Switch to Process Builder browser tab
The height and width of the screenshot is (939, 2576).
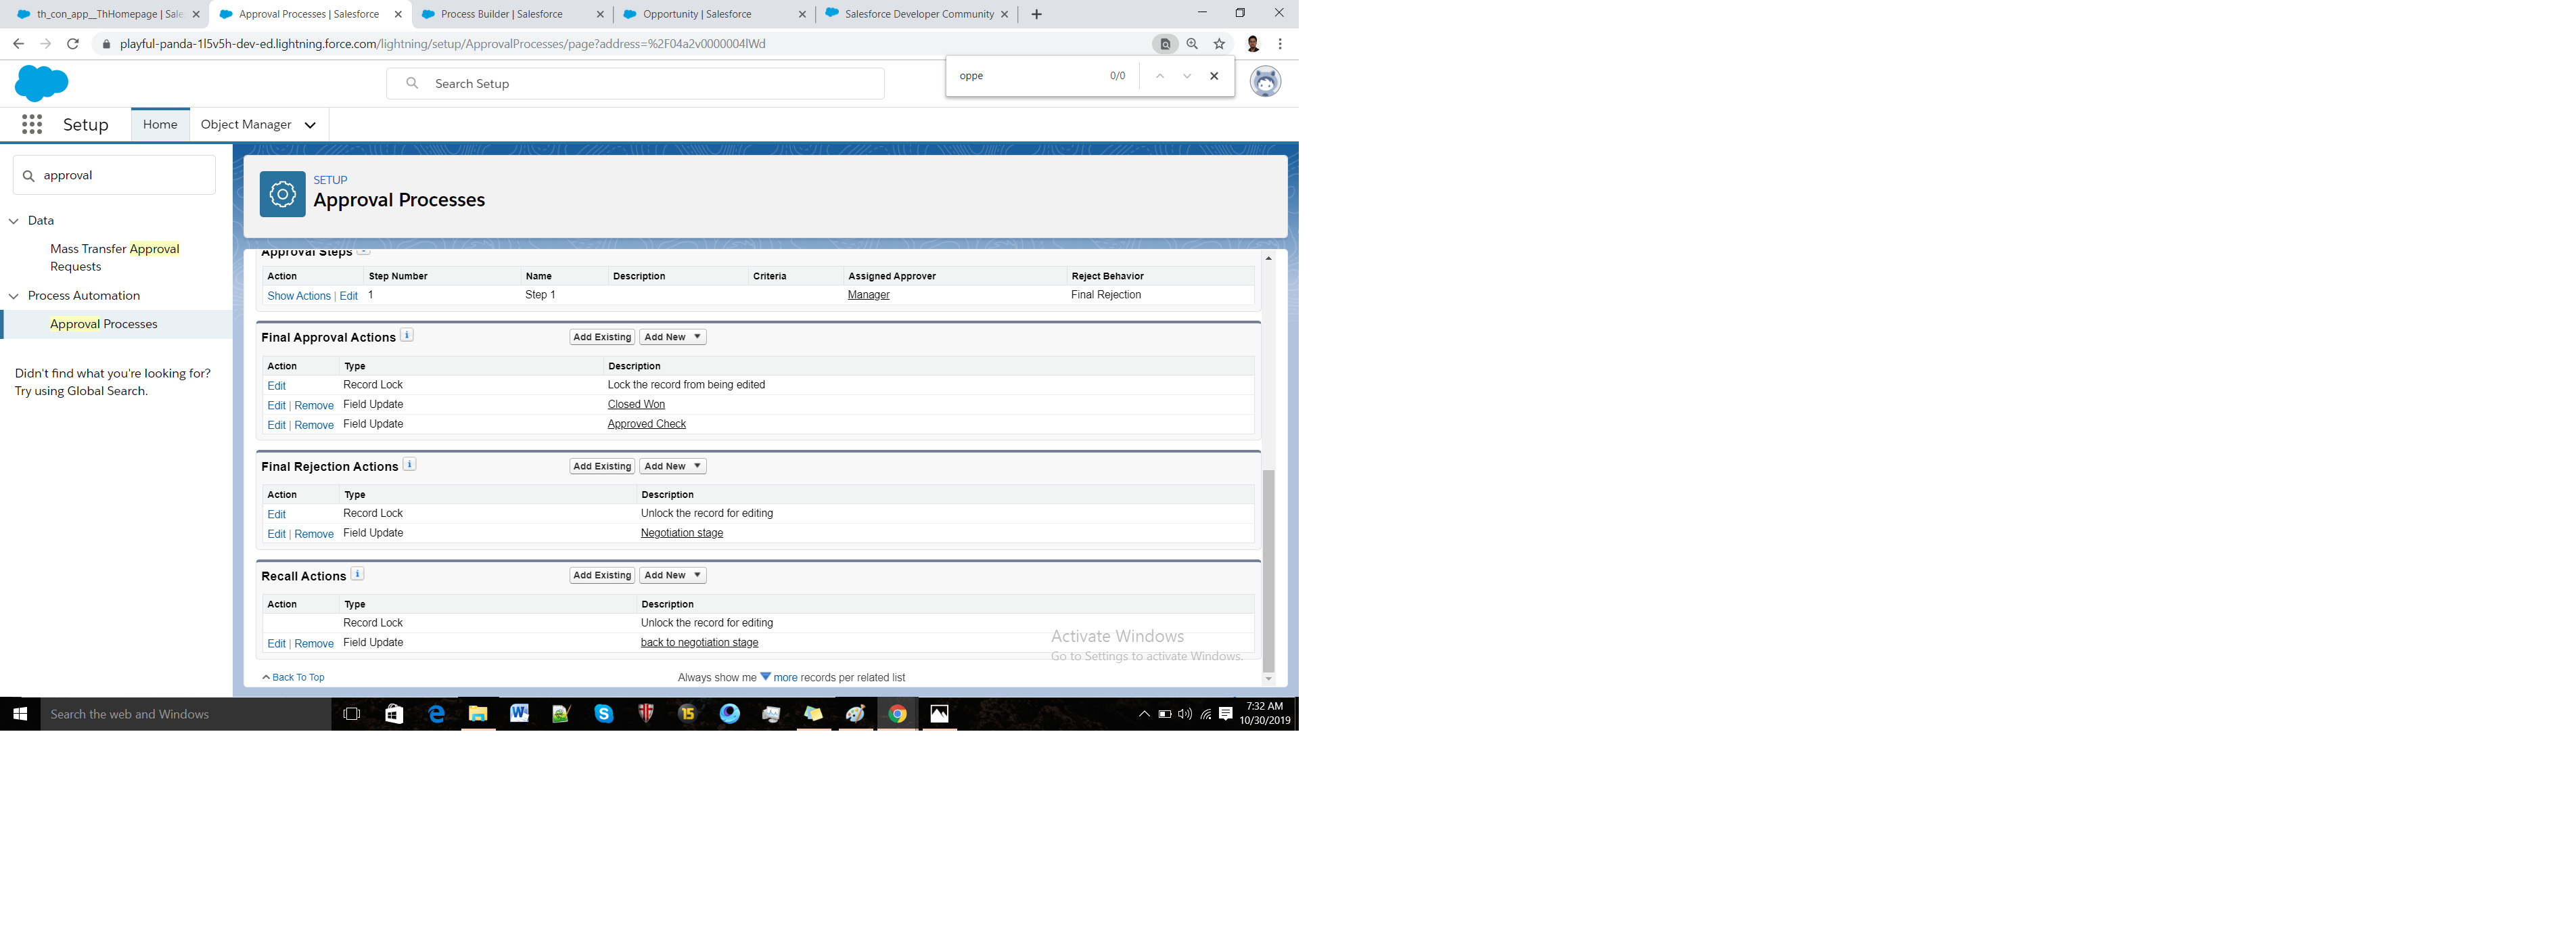pyautogui.click(x=501, y=14)
